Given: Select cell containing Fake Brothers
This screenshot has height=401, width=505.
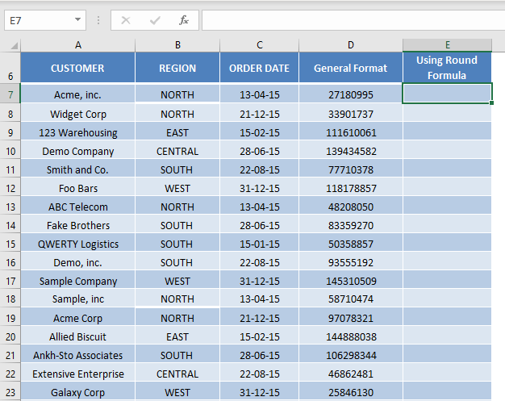Looking at the screenshot, I should (78, 225).
